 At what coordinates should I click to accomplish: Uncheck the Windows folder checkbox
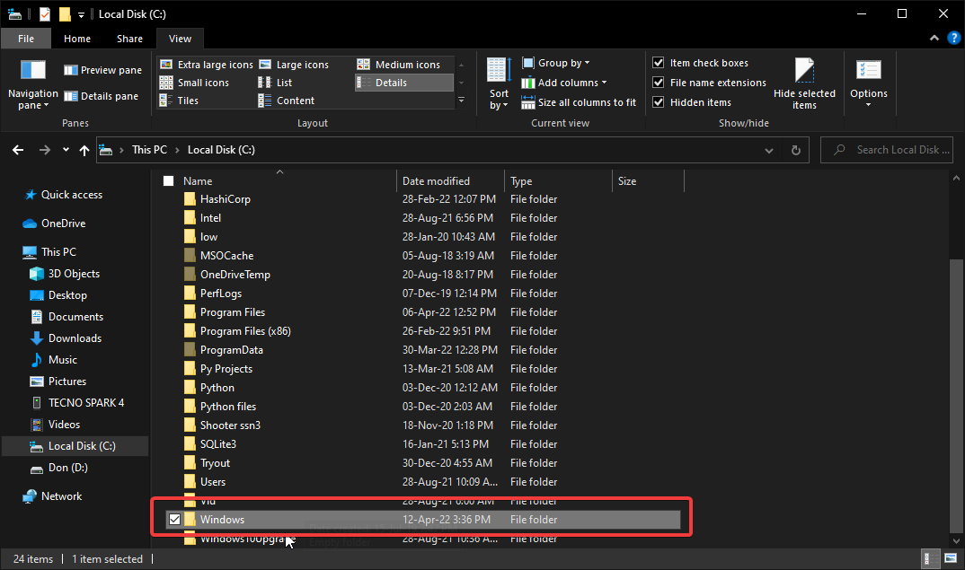click(x=175, y=520)
